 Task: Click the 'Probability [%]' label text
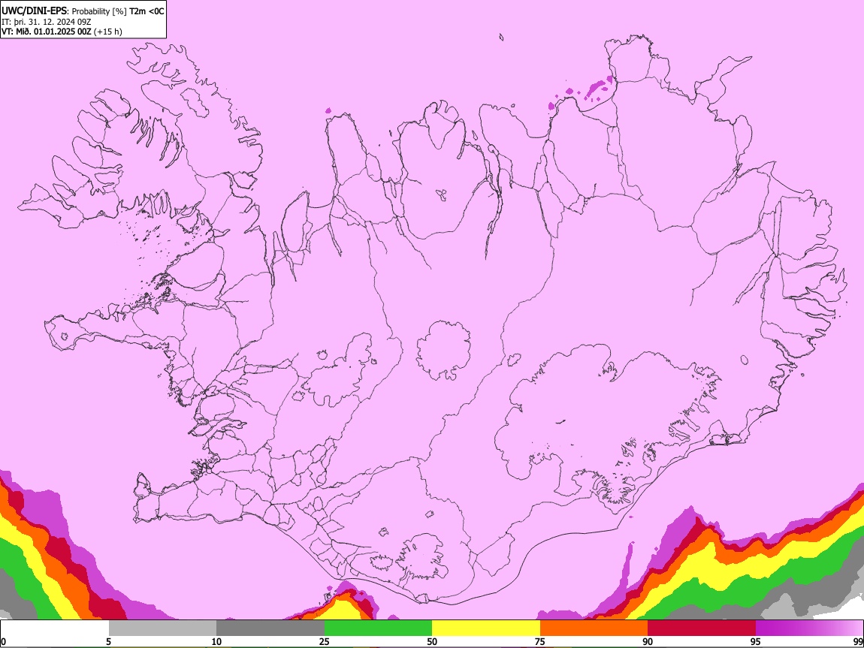coord(99,11)
